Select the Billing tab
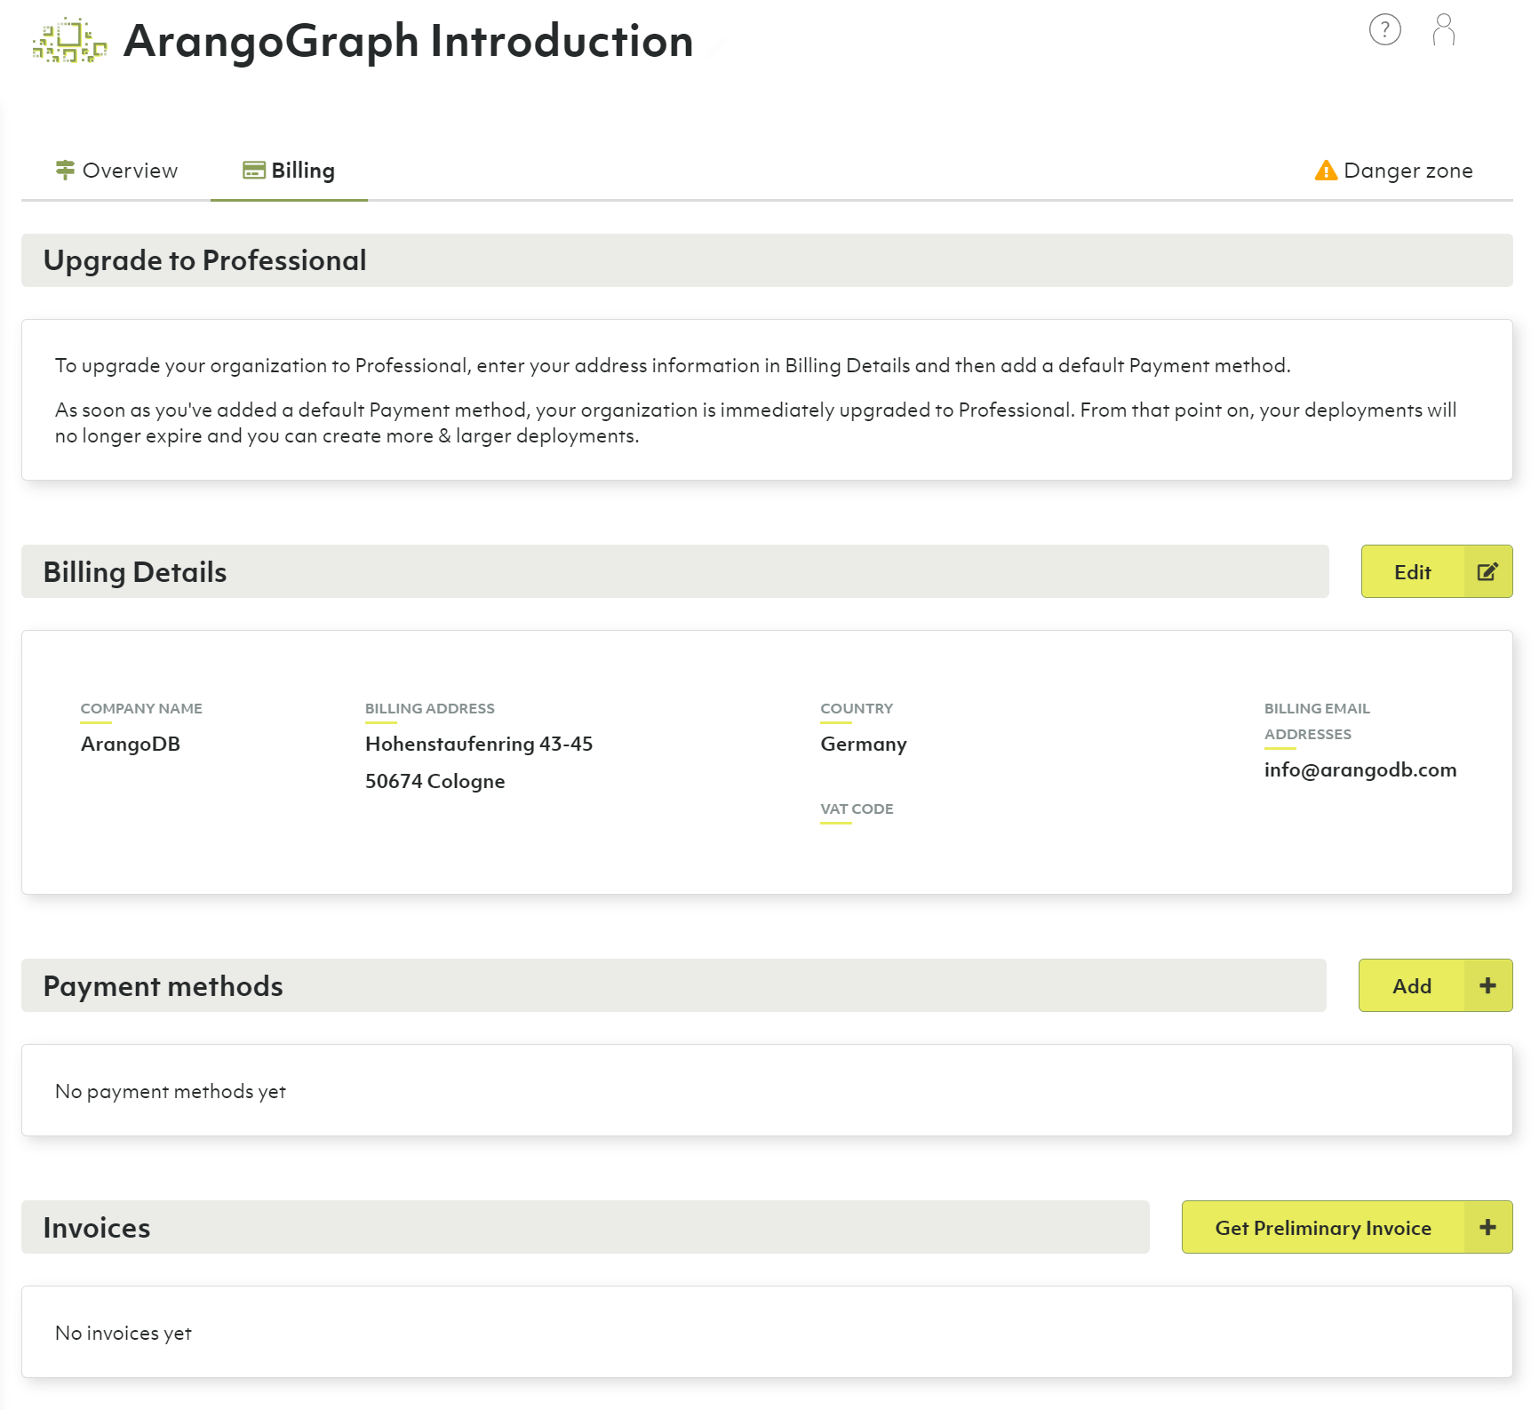This screenshot has height=1410, width=1539. (x=289, y=171)
